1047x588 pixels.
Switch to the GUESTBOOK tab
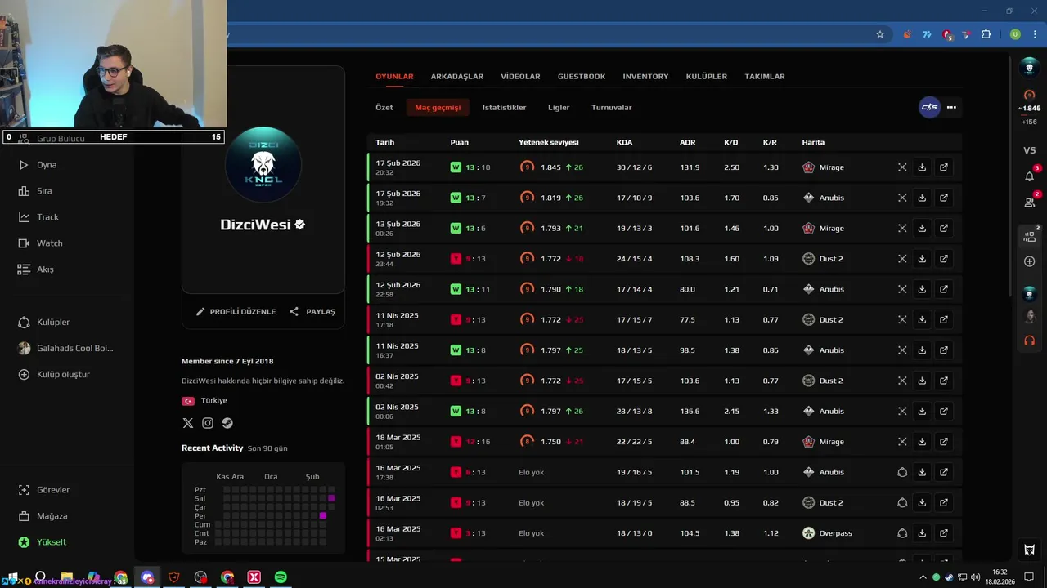point(582,77)
